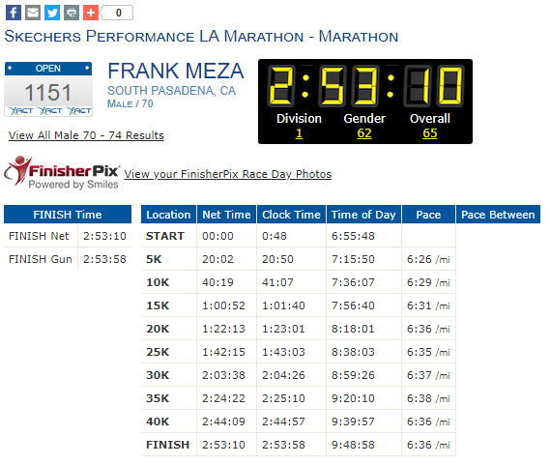Click the email share icon

click(x=33, y=13)
